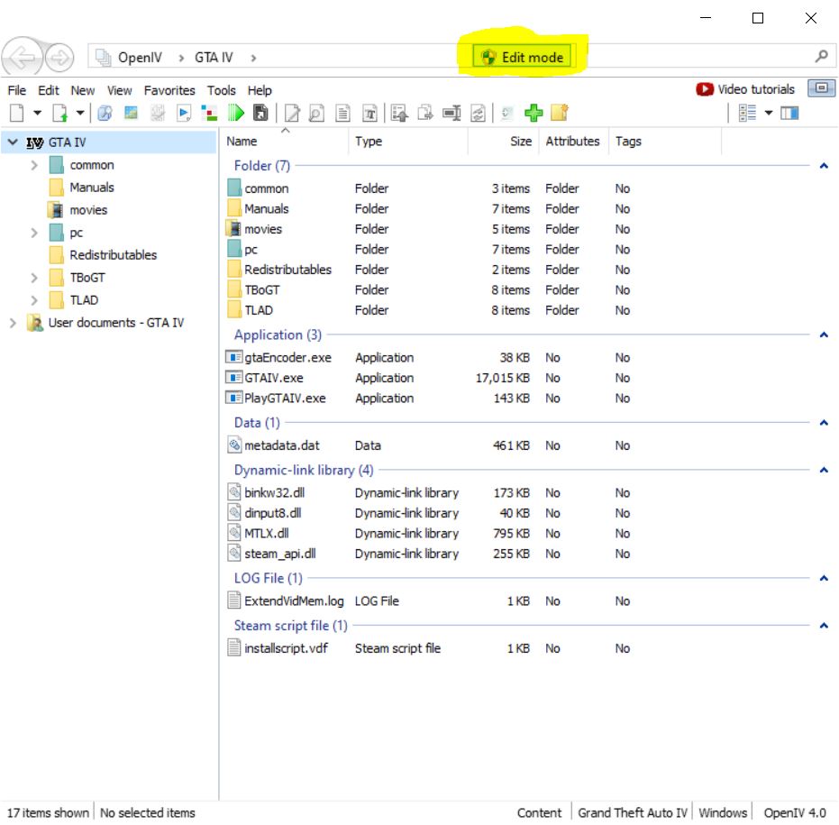839x825 pixels.
Task: Click OpenIV in the breadcrumb path
Action: [x=140, y=58]
